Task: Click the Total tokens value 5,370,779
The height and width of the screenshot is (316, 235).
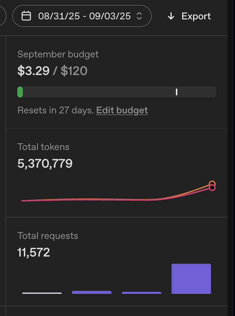Action: [x=45, y=164]
